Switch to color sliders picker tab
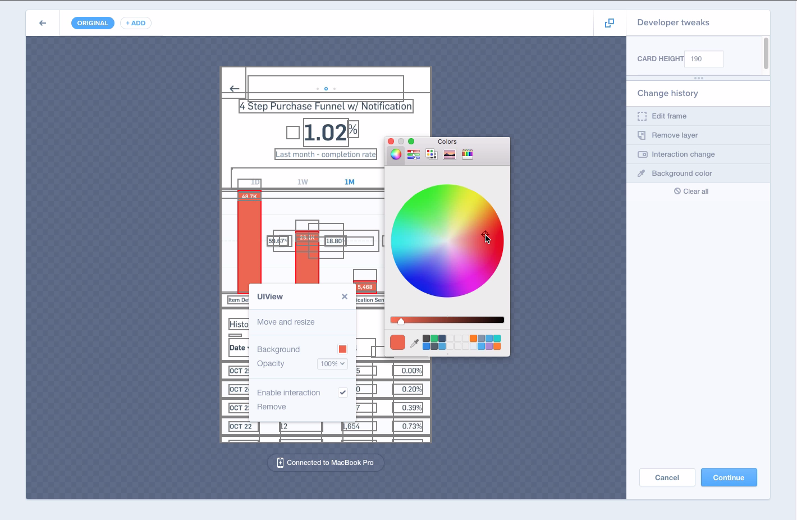797x520 pixels. 414,154
